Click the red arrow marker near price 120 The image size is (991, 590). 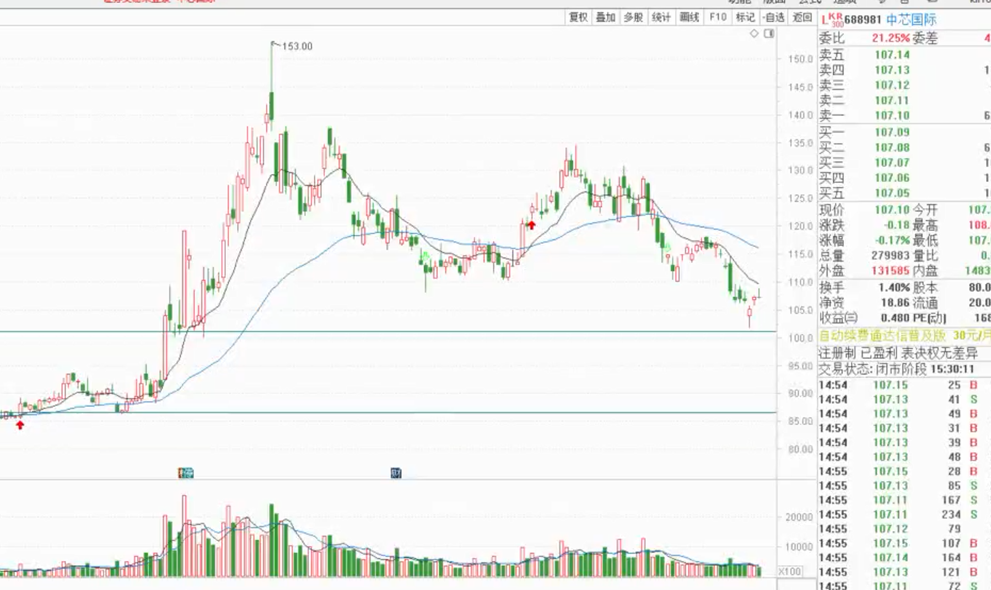pos(531,225)
